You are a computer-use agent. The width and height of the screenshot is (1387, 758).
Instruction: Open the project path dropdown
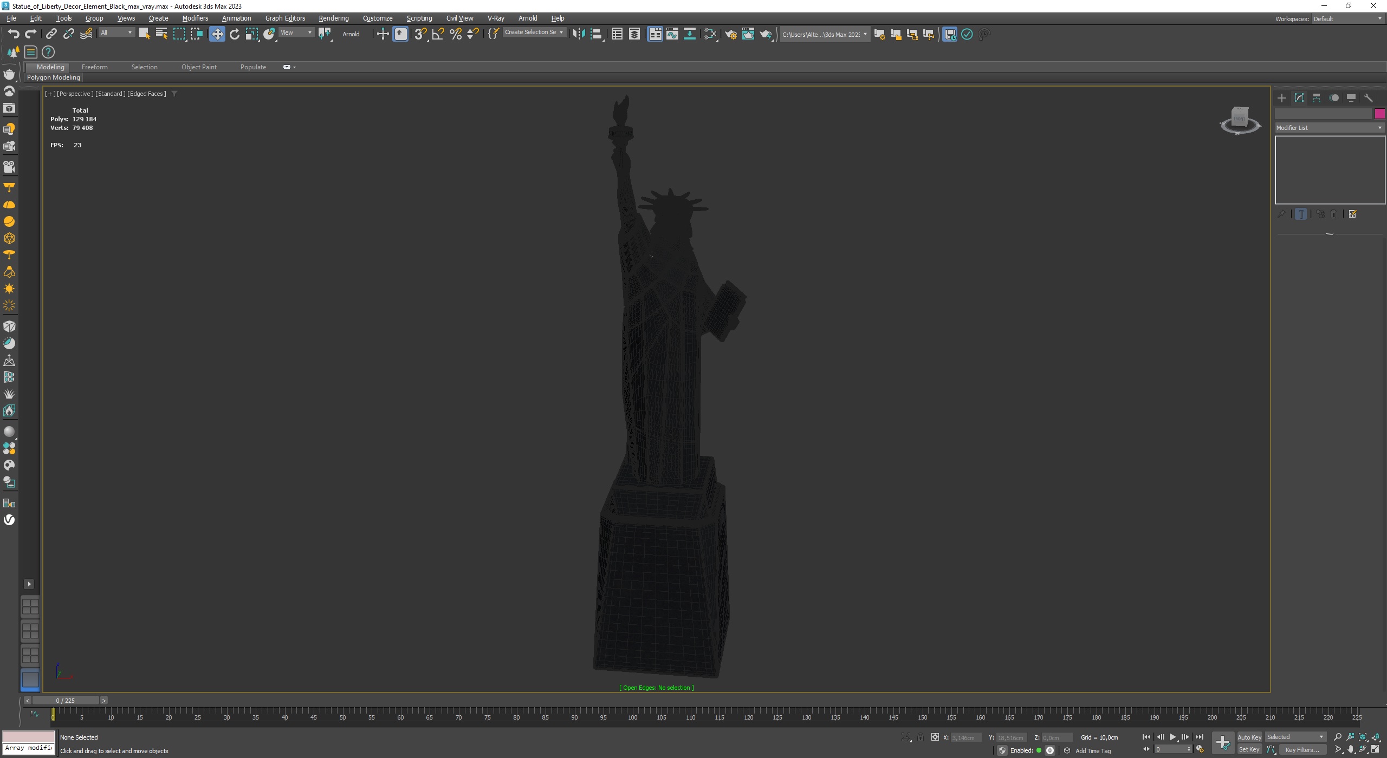(x=825, y=34)
